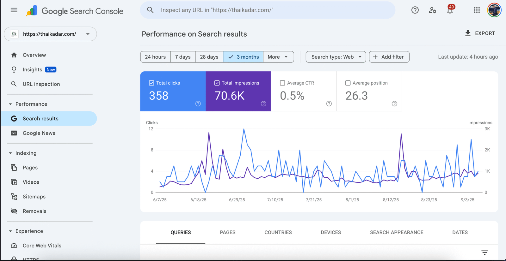The height and width of the screenshot is (261, 506).
Task: Open the Help question mark icon
Action: click(415, 10)
